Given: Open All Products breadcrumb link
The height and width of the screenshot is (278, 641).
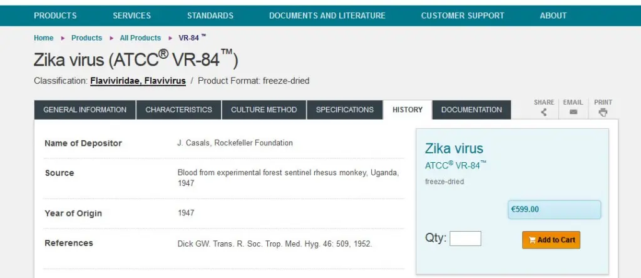Looking at the screenshot, I should pos(140,38).
